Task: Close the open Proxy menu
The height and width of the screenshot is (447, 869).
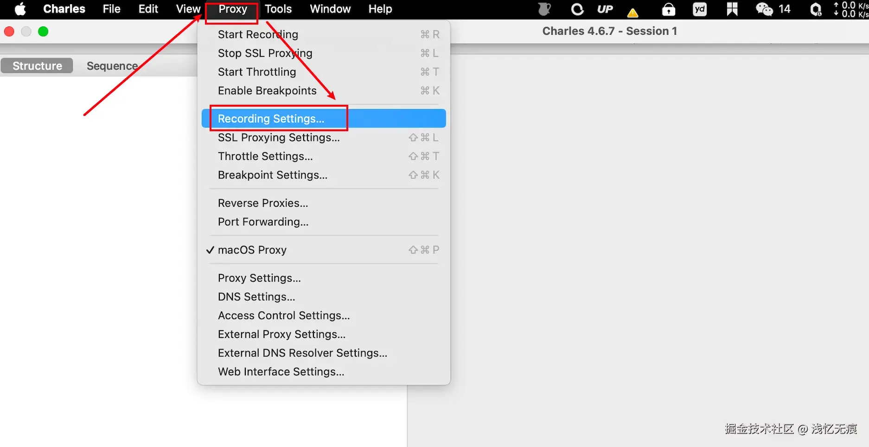Action: click(232, 9)
